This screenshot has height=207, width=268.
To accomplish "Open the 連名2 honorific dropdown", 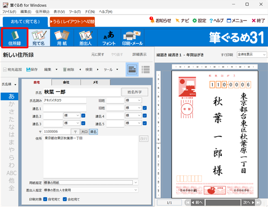I will [72, 115].
